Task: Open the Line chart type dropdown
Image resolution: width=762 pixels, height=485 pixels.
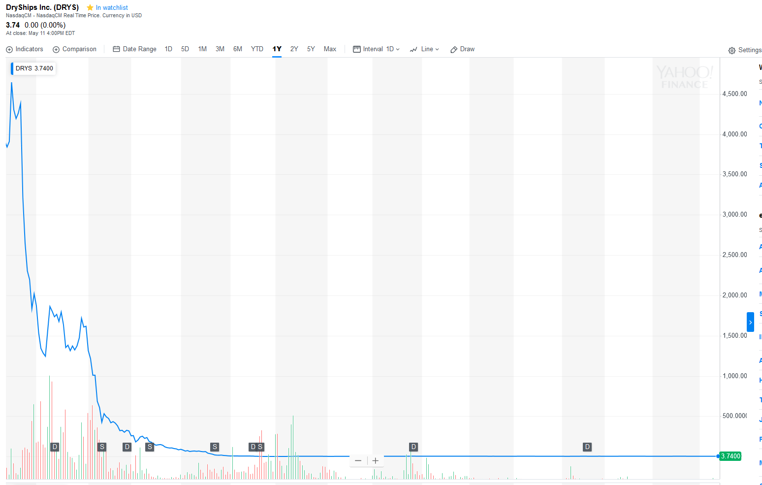Action: click(424, 49)
